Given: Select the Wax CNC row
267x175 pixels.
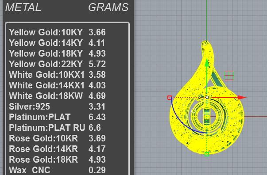Looking at the screenshot, I should [57, 170].
